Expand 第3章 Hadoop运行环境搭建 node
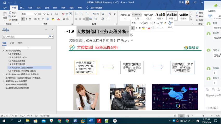This screenshot has height=124, width=221. 4,78
